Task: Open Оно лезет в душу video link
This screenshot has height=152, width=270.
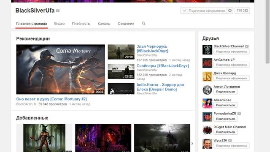Action: click(x=51, y=99)
